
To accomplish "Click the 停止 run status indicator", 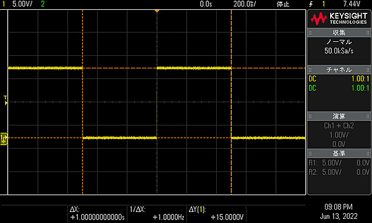I will [283, 4].
